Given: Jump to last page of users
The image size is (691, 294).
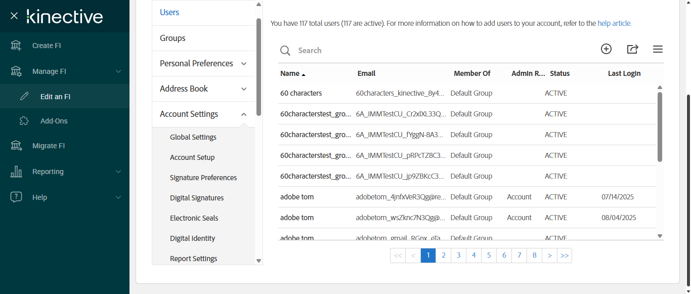Looking at the screenshot, I should pyautogui.click(x=565, y=256).
